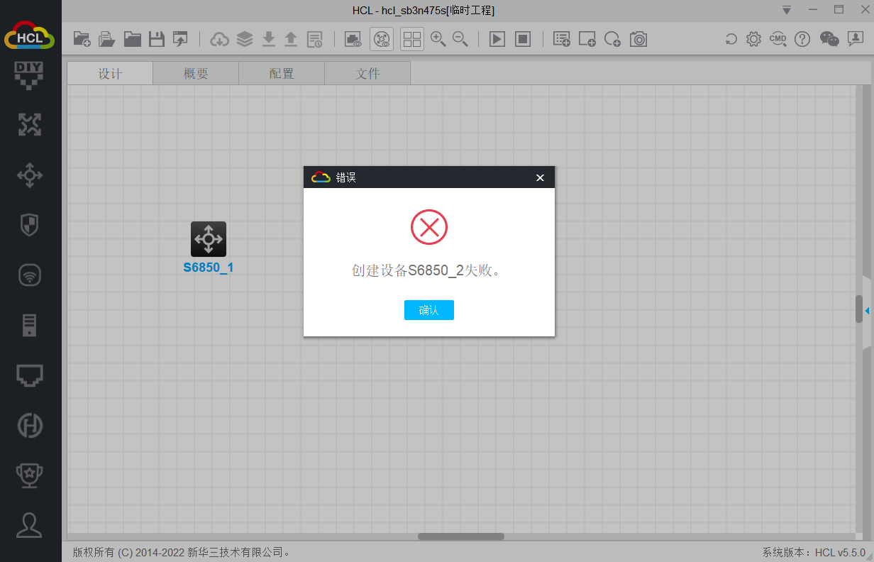Switch to the 配置 tab
Image resolution: width=874 pixels, height=562 pixels.
coord(282,74)
